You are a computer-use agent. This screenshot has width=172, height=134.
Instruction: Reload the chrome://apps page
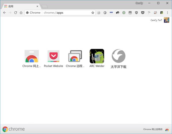pyautogui.click(x=15, y=13)
